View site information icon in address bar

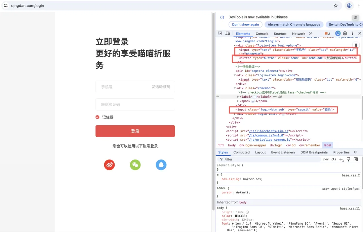tap(6, 6)
